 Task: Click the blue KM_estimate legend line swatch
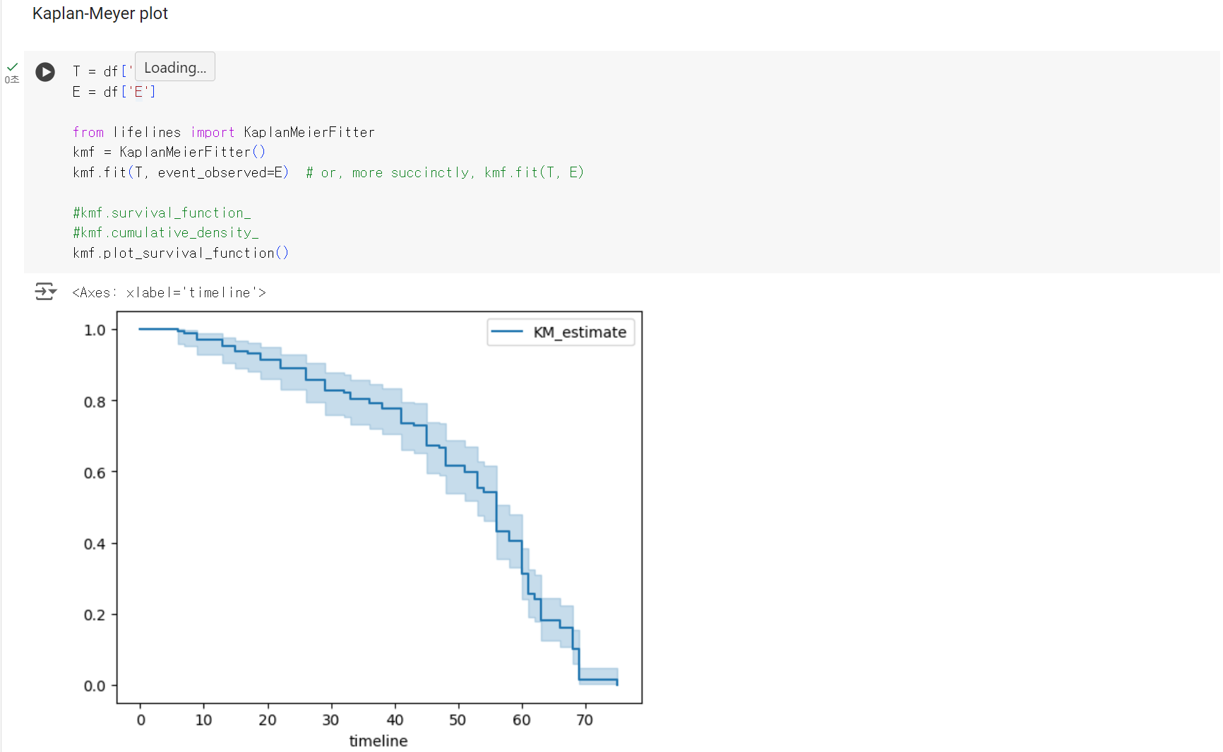click(506, 331)
